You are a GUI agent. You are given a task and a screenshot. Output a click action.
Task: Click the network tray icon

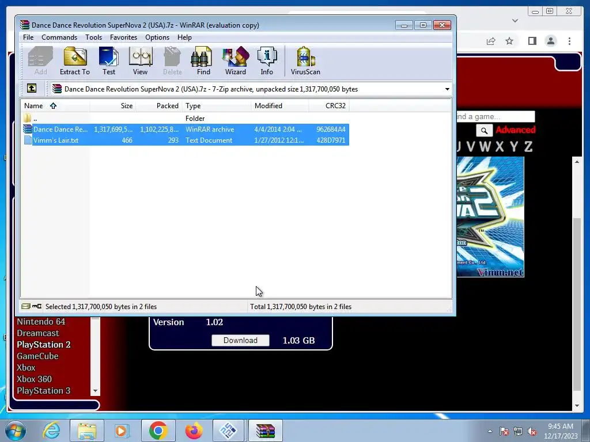point(518,432)
